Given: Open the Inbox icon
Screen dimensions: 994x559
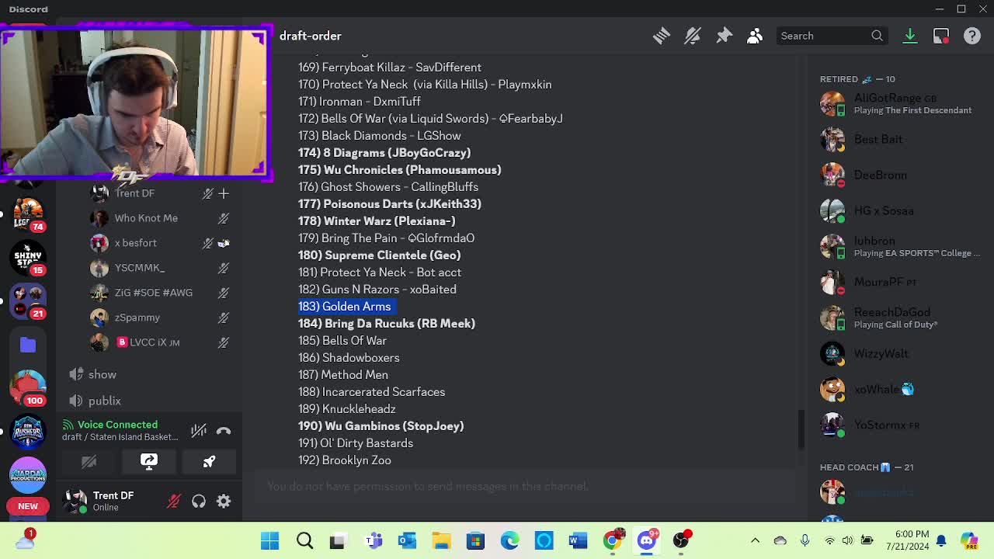Looking at the screenshot, I should click(941, 36).
